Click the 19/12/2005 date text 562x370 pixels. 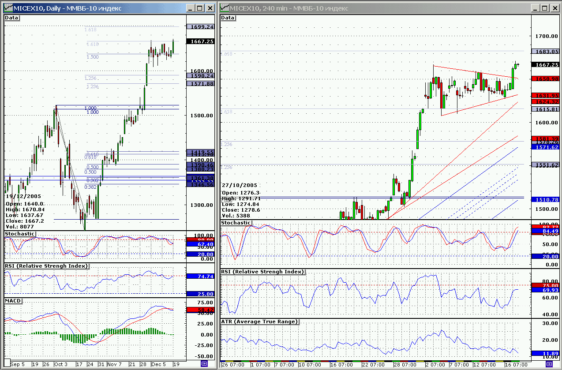[x=23, y=196]
